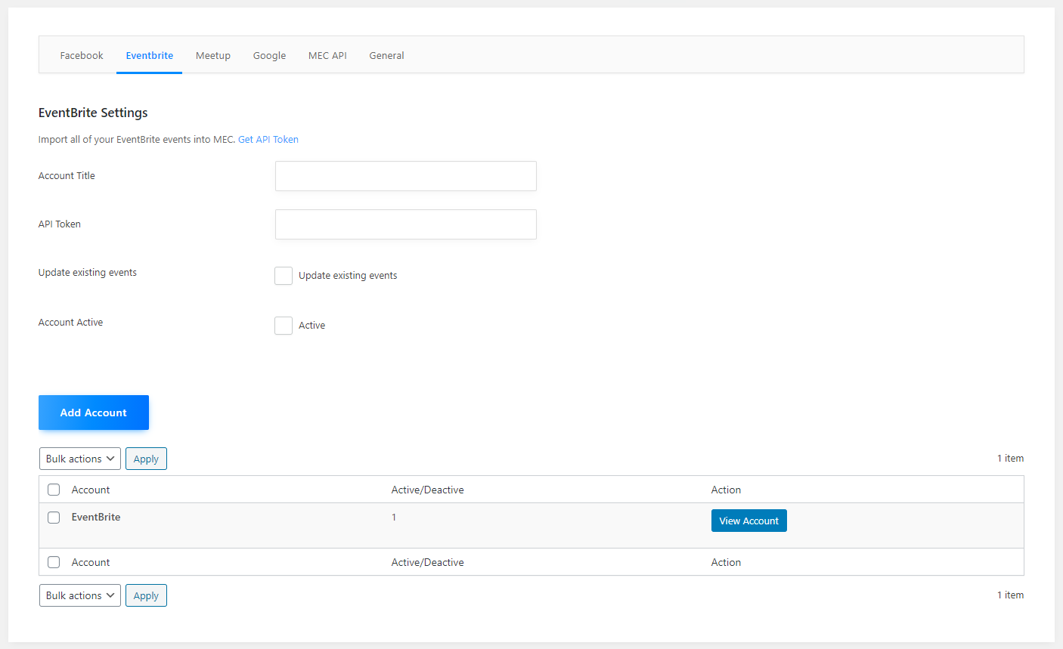The height and width of the screenshot is (649, 1063).
Task: Focus the API Token input field
Action: pos(406,224)
